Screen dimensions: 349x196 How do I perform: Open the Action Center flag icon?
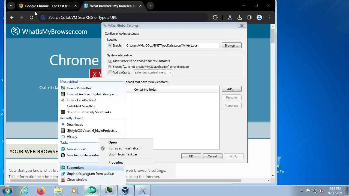tap(308, 191)
